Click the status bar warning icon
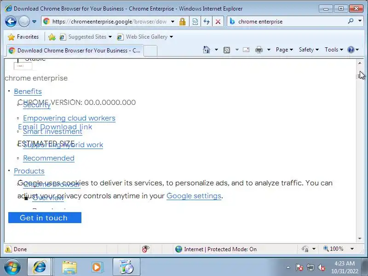The image size is (368, 276). tap(8, 249)
